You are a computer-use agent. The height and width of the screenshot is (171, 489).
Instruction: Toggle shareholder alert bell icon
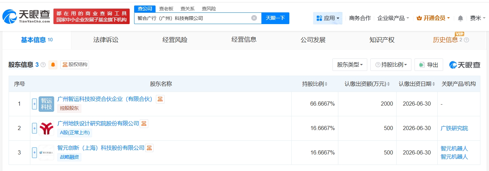tap(53, 65)
